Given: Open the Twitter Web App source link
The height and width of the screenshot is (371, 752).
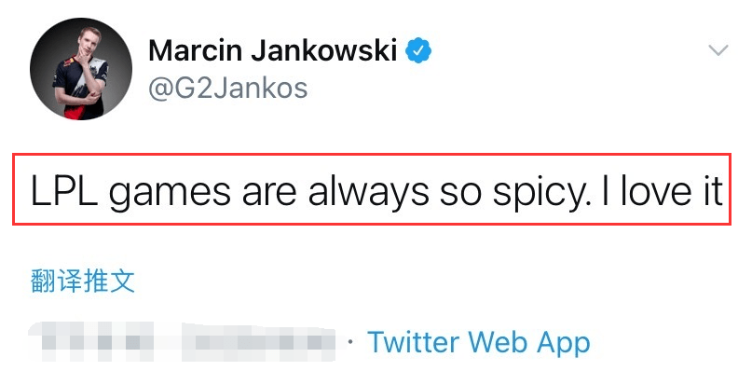Looking at the screenshot, I should (479, 342).
